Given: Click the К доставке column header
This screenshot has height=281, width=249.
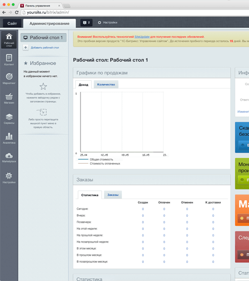Looking at the screenshot, I should pyautogui.click(x=213, y=203).
